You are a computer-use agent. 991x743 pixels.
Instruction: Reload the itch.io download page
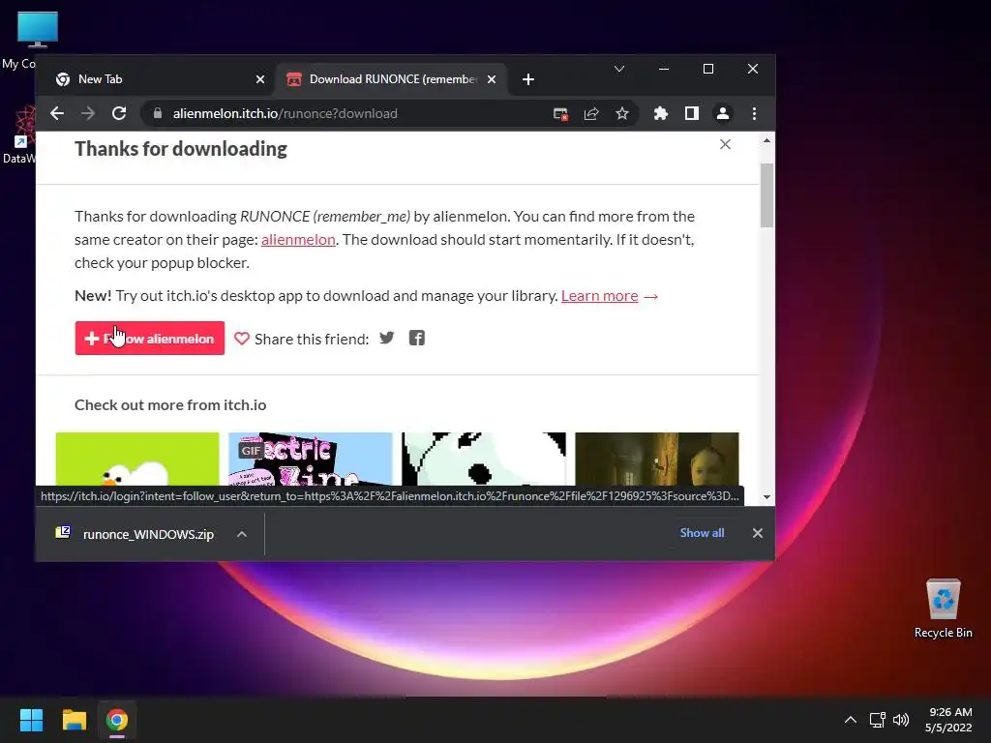(119, 114)
